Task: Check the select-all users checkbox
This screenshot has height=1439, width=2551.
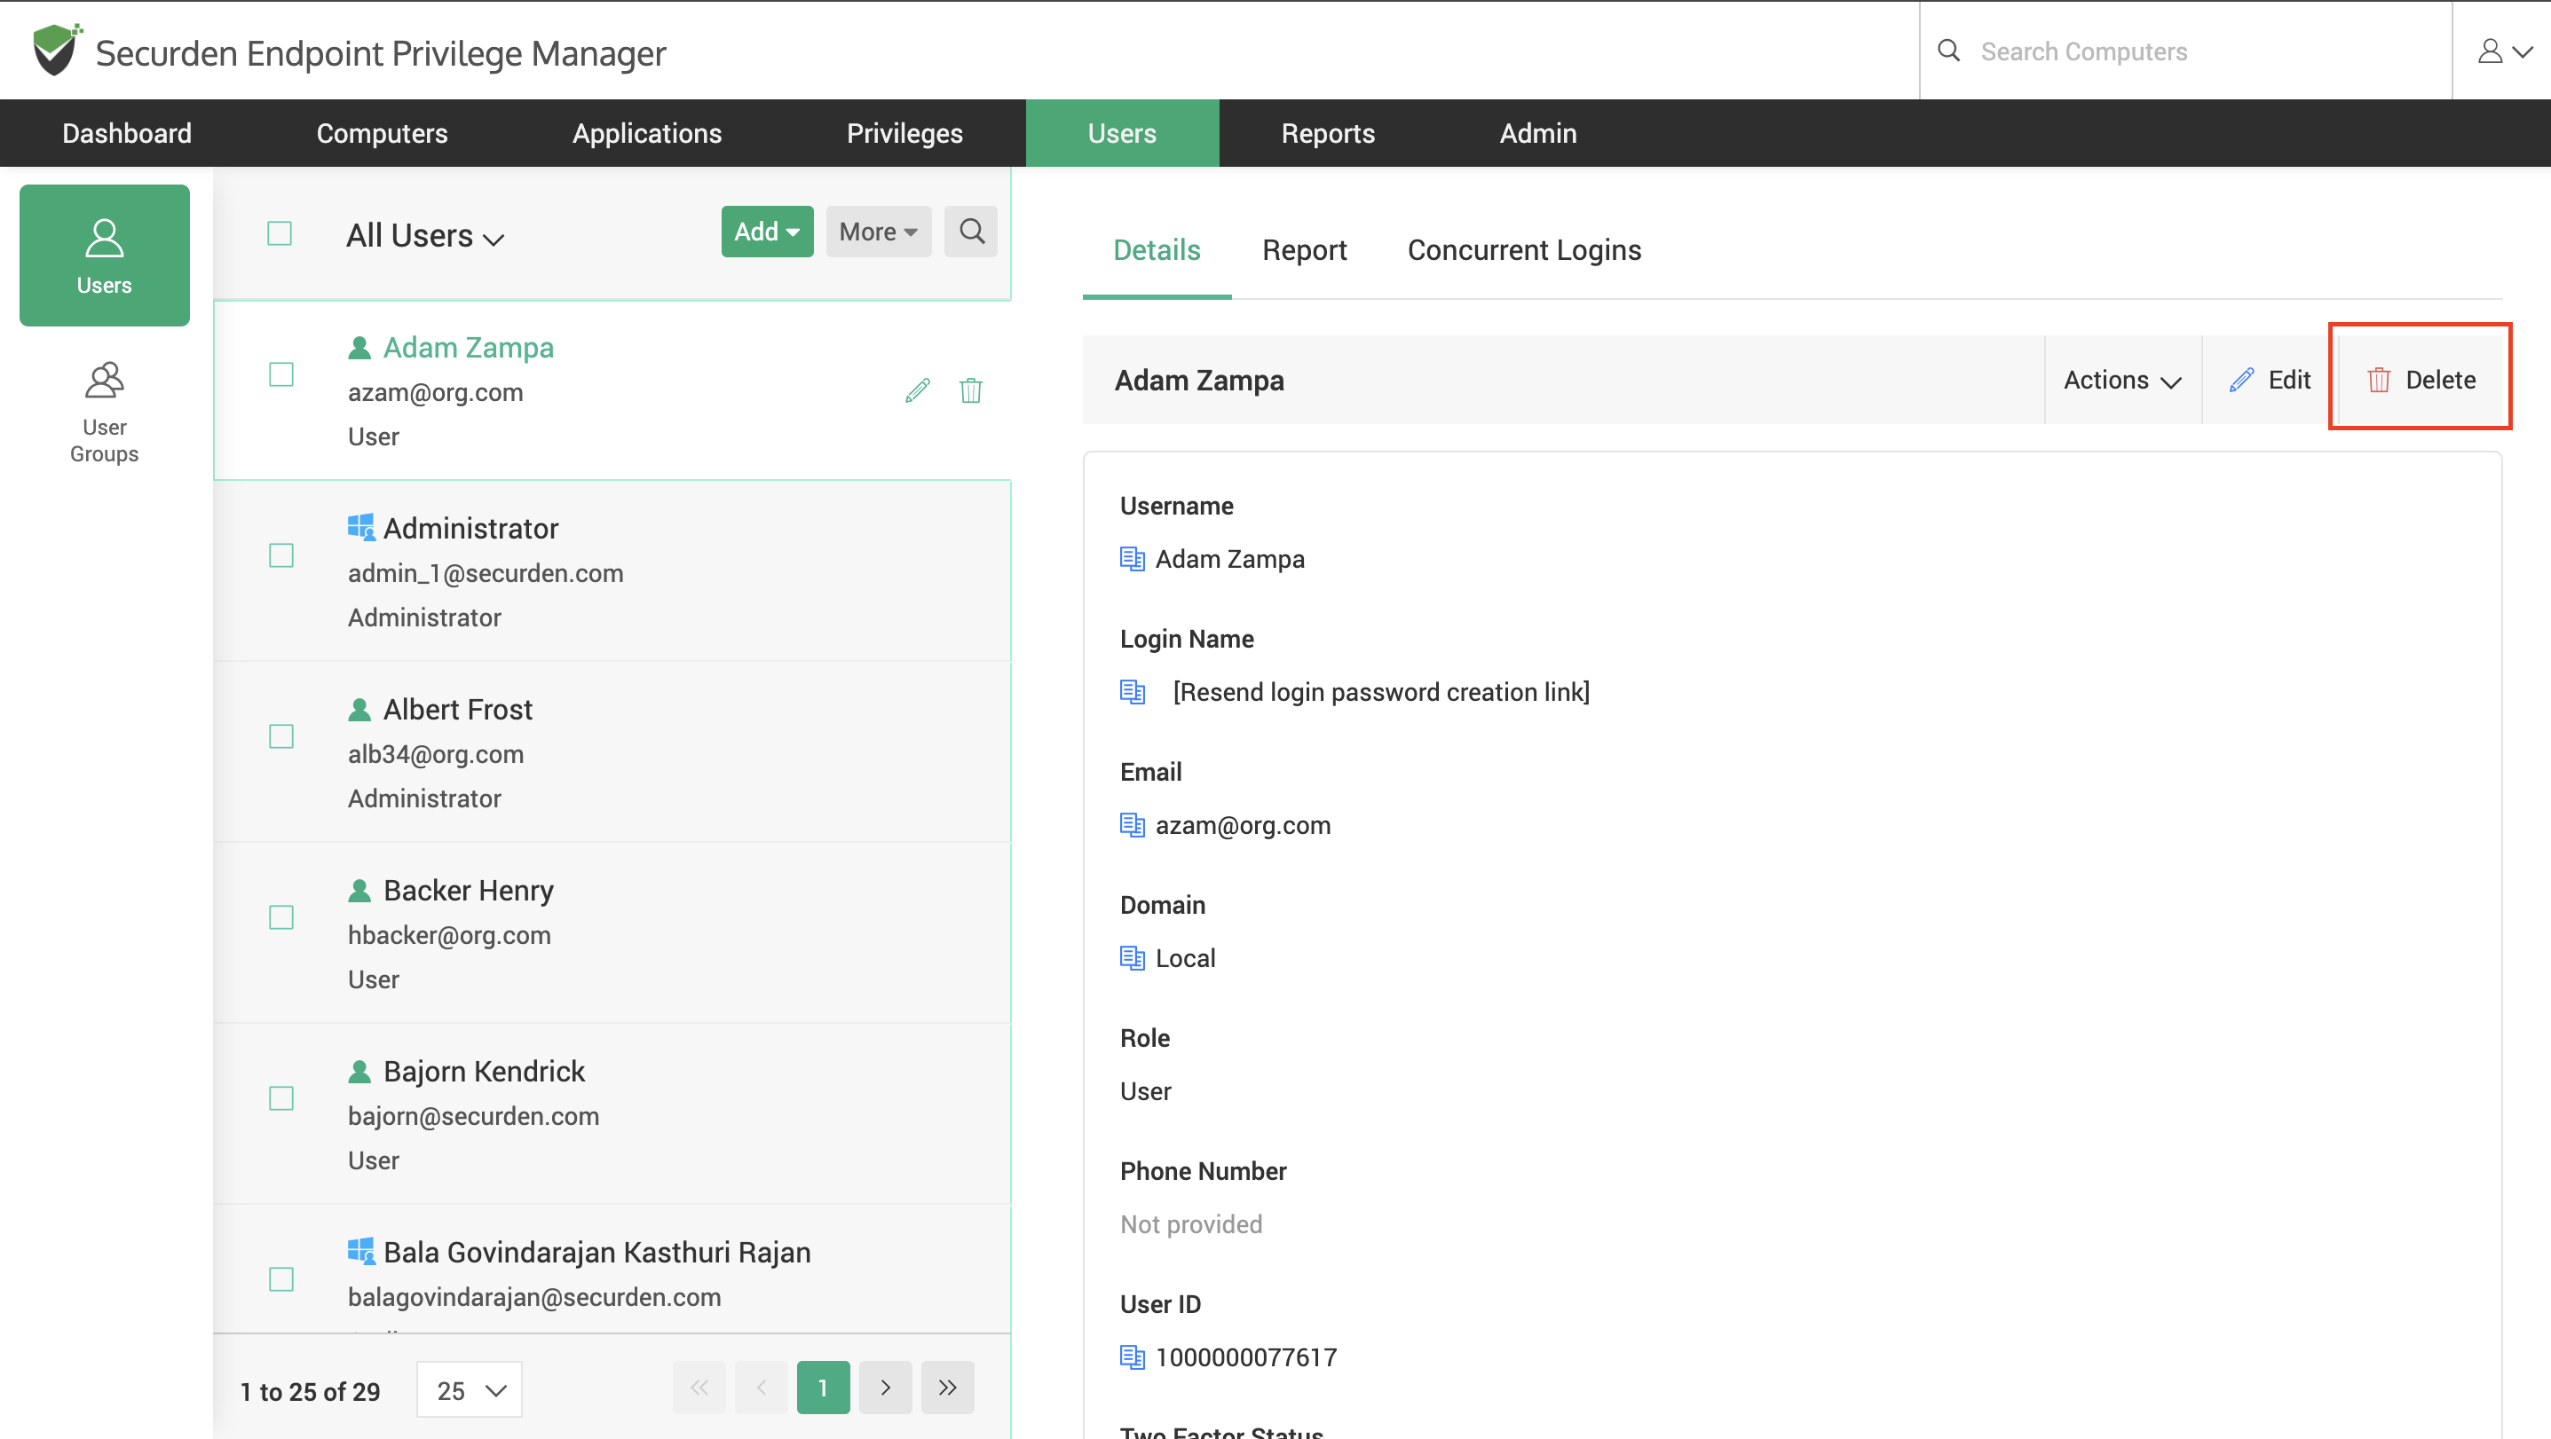Action: (280, 233)
